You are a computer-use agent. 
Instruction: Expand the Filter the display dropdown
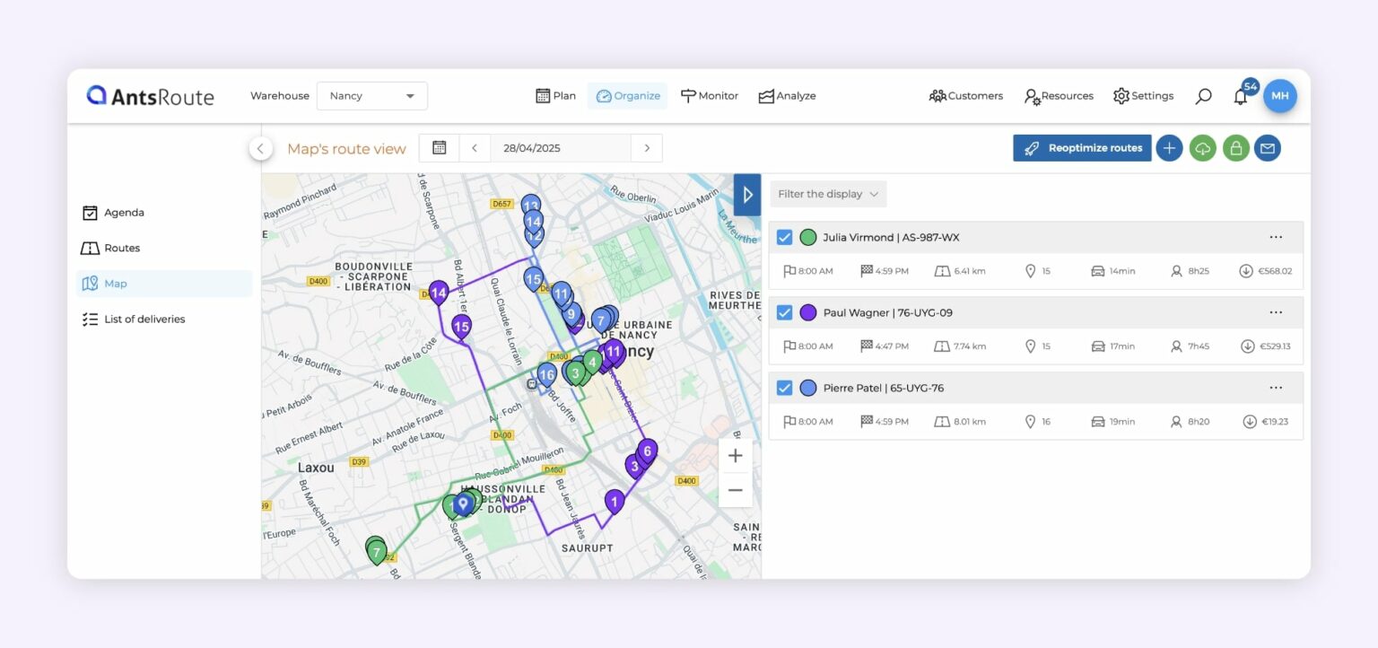[x=826, y=193]
